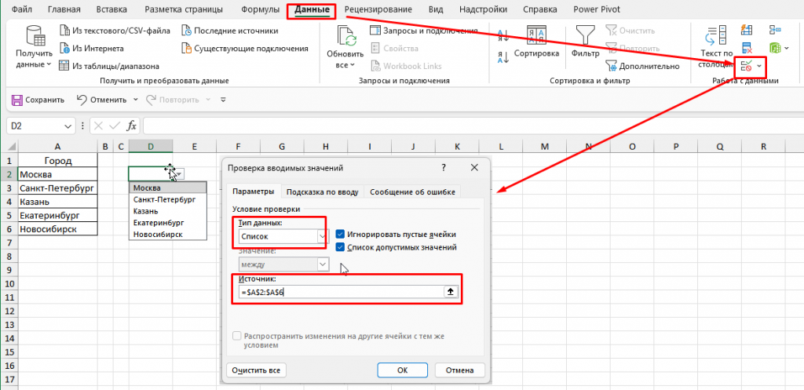Open Queries & Connections pane
Viewport: 804px width, 390px height.
coord(423,31)
